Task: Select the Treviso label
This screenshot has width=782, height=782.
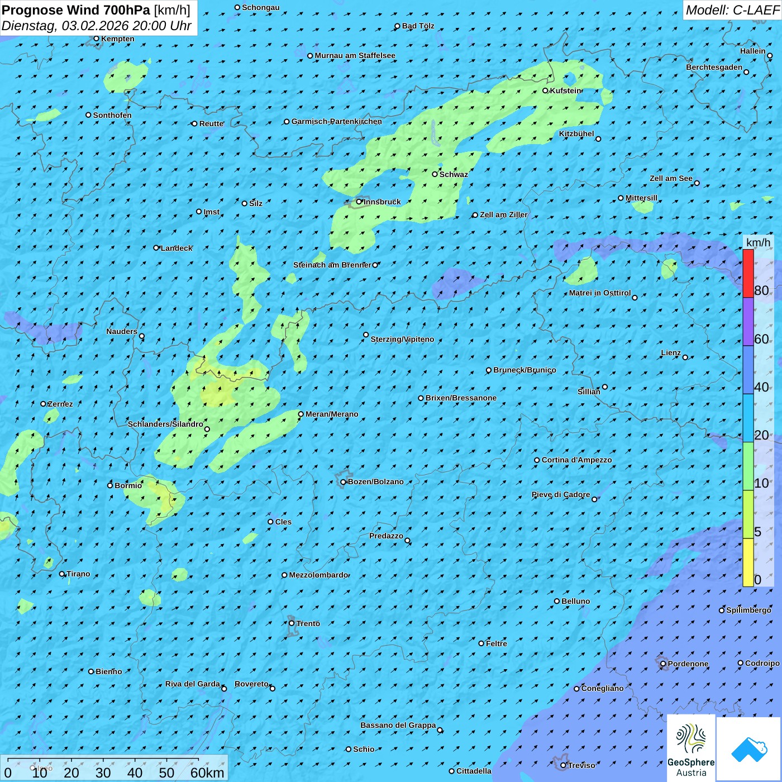Action: click(581, 765)
